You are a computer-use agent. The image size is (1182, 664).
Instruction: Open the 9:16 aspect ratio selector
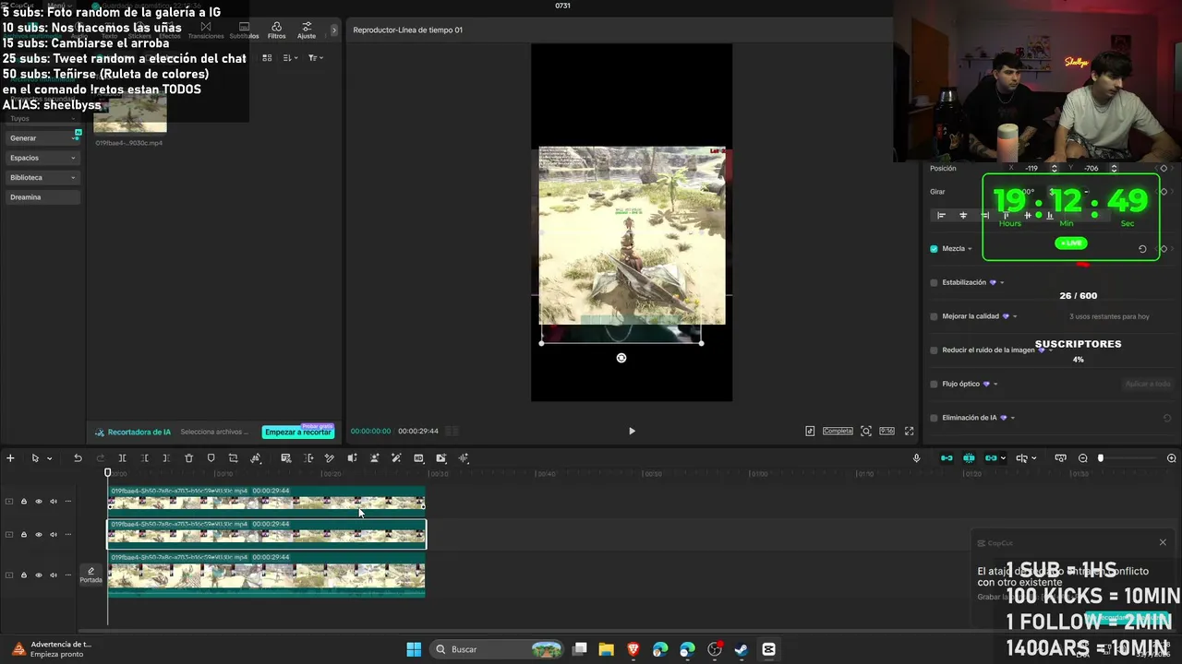[x=886, y=431]
